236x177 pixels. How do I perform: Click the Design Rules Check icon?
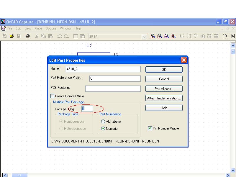[196, 36]
